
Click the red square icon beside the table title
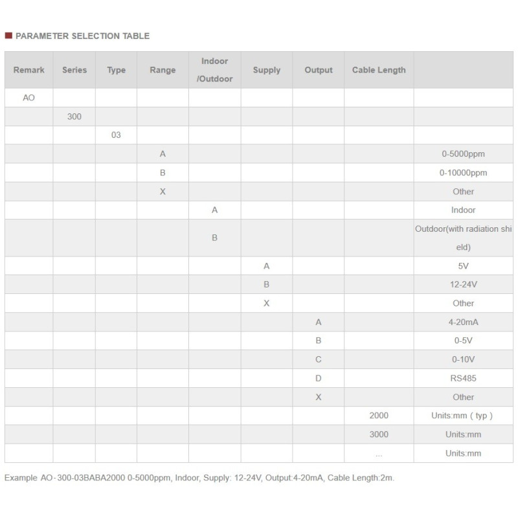pos(8,36)
